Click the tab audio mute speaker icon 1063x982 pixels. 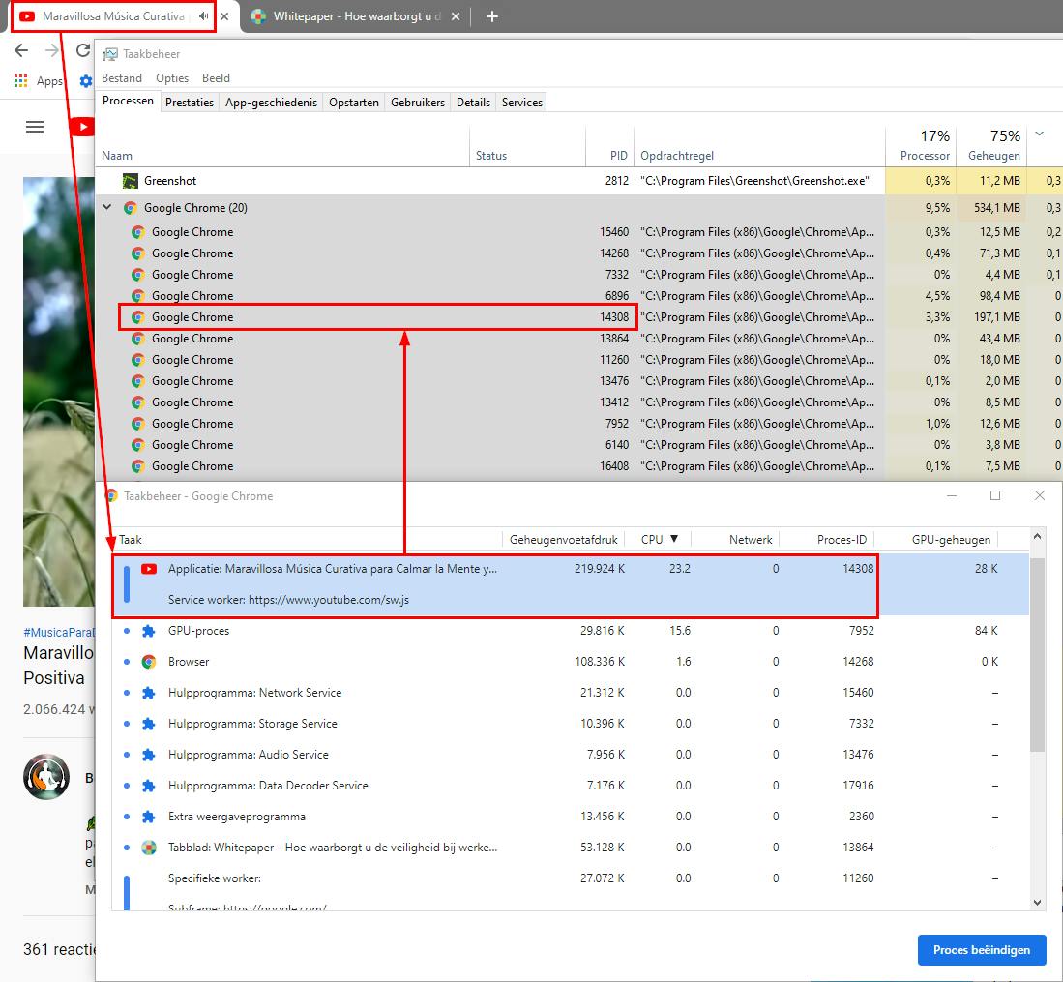tap(204, 16)
